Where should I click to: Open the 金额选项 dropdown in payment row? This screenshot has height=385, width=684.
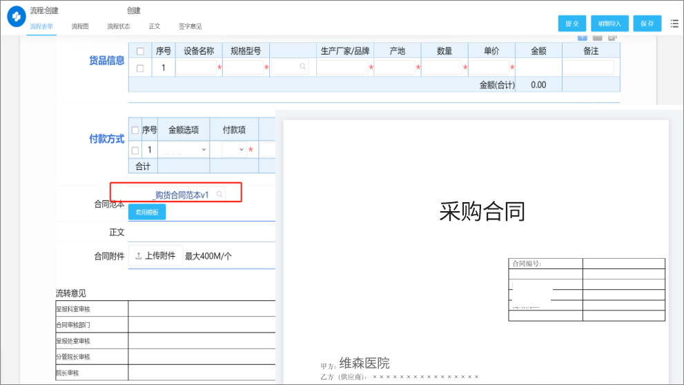184,150
